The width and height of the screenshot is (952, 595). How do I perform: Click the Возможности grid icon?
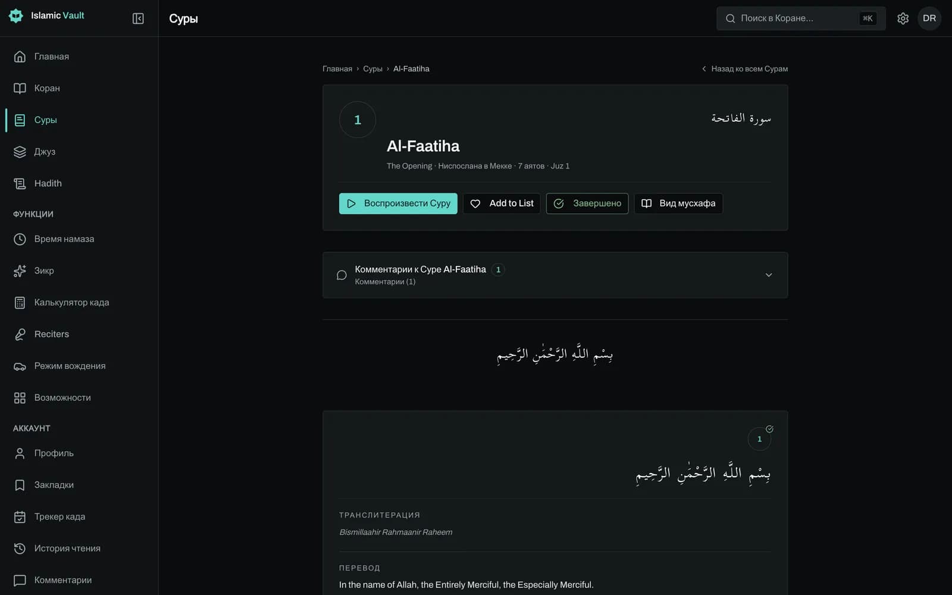(20, 397)
